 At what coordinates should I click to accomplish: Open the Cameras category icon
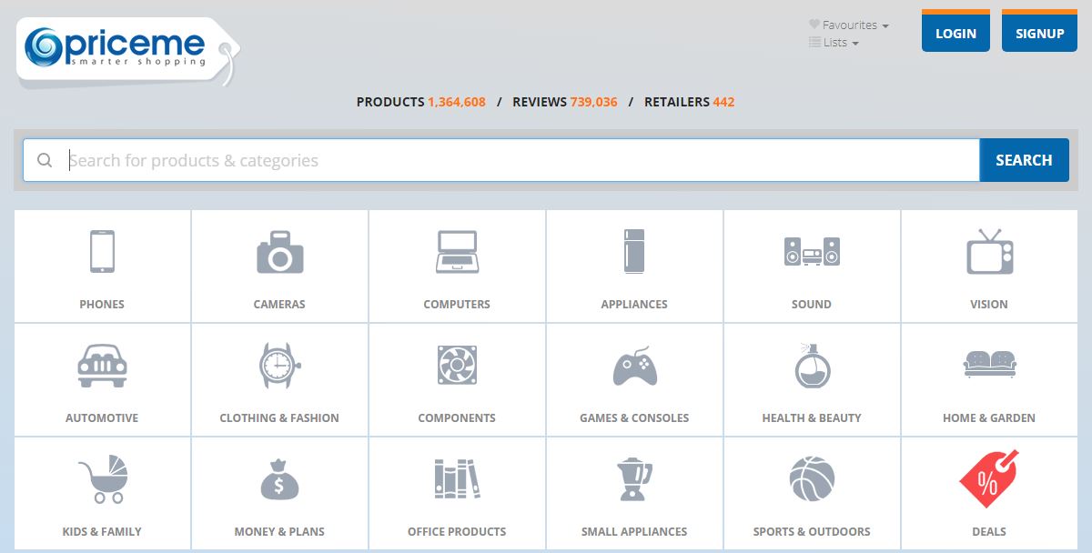tap(279, 252)
